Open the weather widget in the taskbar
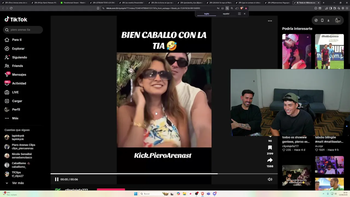 point(10,194)
